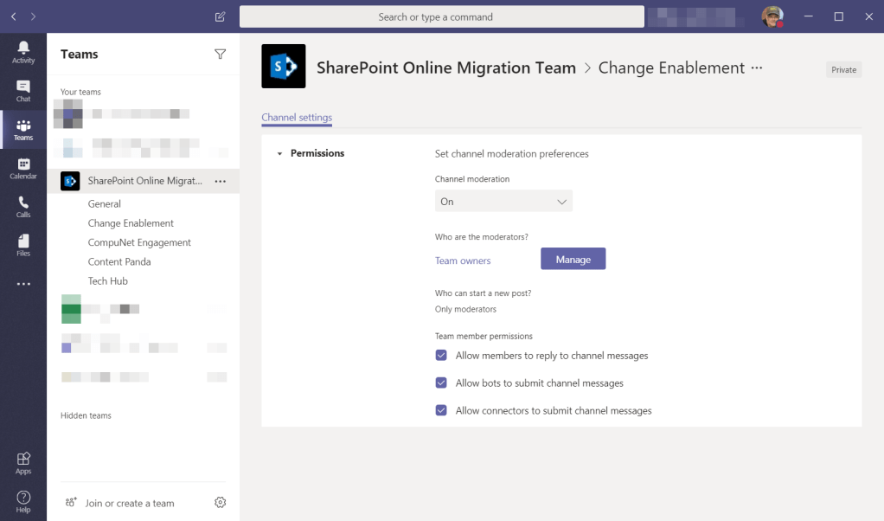Open Chat from the left rail

click(23, 90)
